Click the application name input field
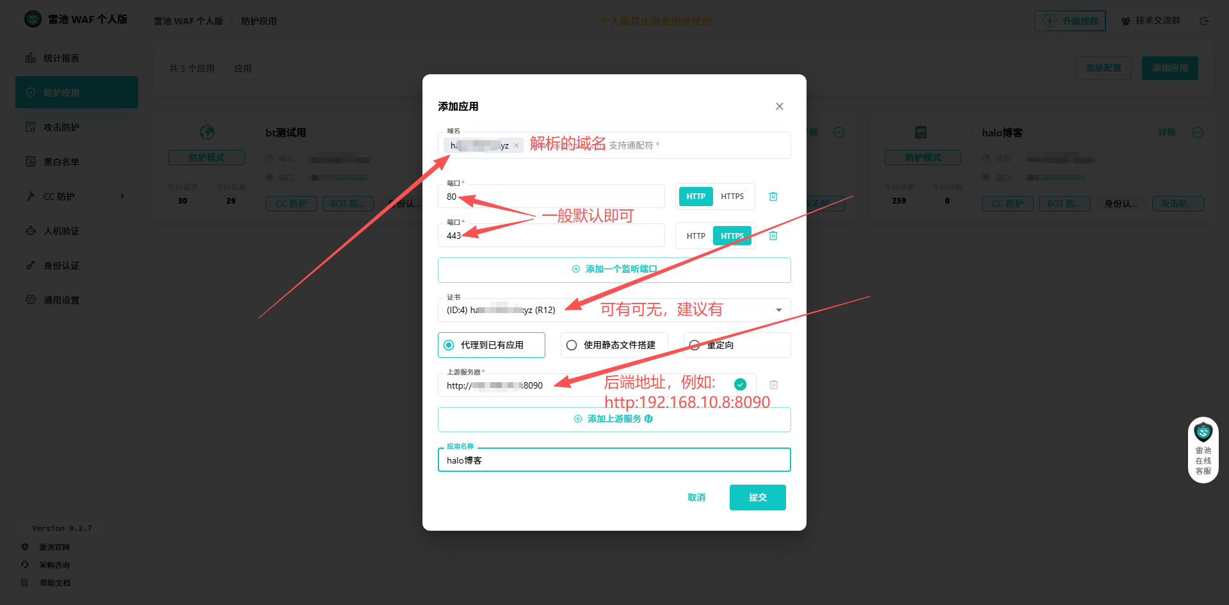 click(614, 460)
